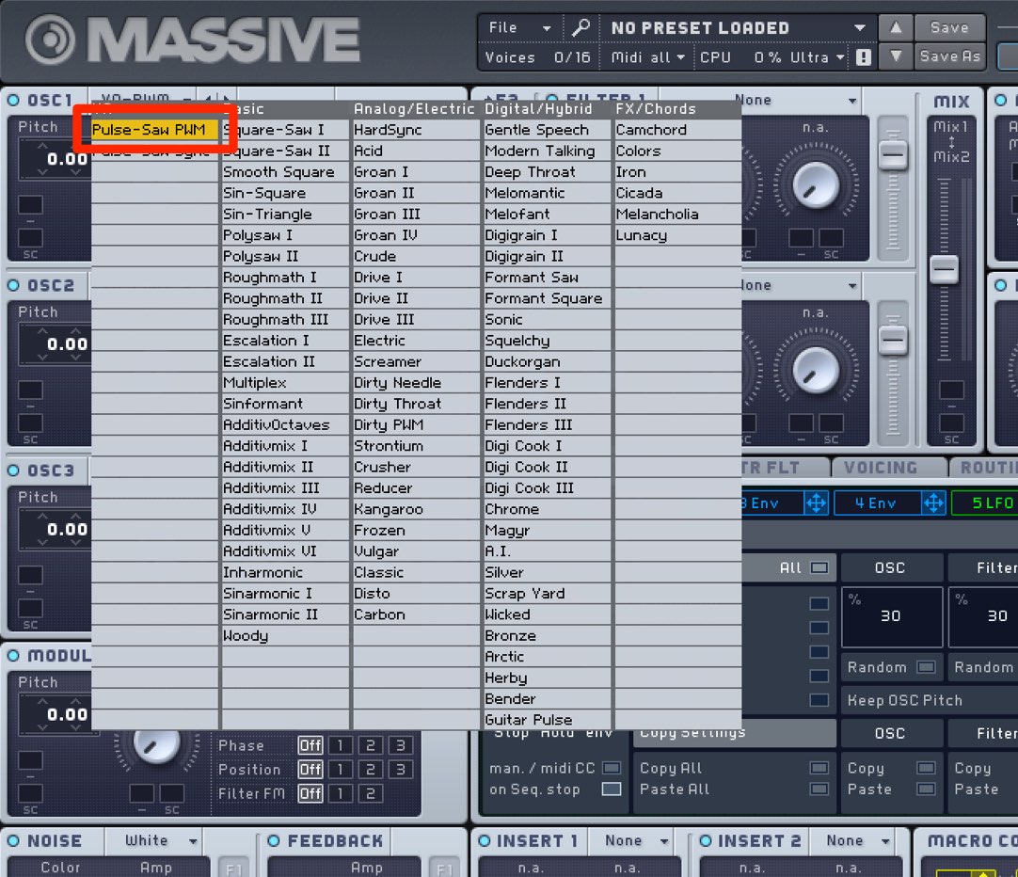1018x877 pixels.
Task: Choose HardSync from Analog/Electric list
Action: pyautogui.click(x=416, y=130)
